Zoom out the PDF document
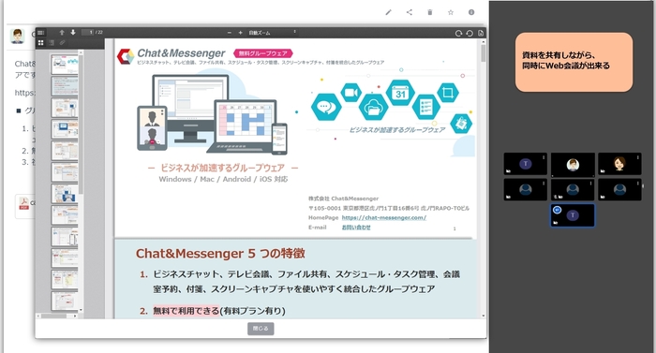The width and height of the screenshot is (656, 353). 230,33
